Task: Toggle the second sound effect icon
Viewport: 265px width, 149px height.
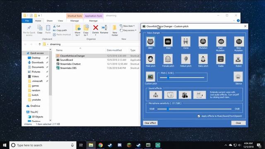Action: click(170, 95)
